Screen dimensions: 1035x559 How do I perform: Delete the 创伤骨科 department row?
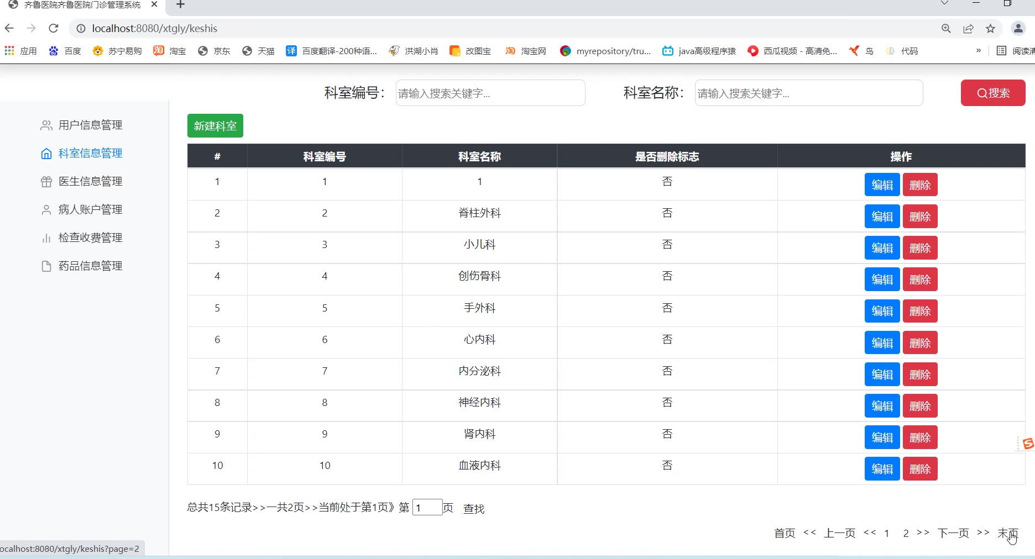[920, 279]
